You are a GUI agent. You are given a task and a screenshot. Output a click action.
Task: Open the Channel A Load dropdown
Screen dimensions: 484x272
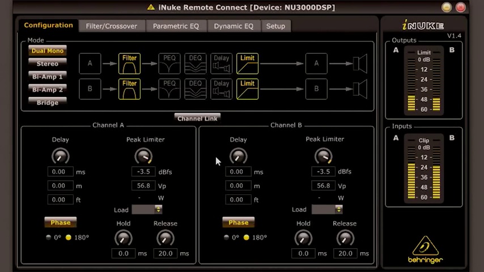(x=147, y=209)
